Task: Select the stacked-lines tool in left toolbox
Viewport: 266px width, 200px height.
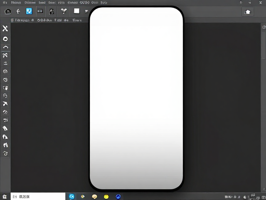Action: 5,63
